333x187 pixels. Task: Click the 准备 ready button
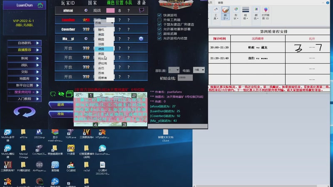(61, 114)
